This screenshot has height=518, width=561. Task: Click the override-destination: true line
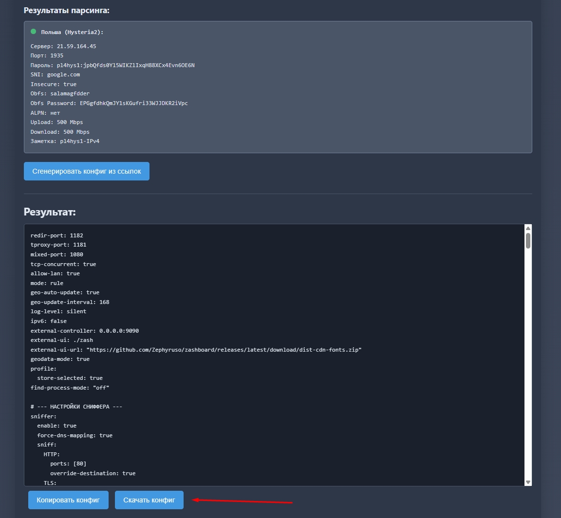tap(93, 473)
